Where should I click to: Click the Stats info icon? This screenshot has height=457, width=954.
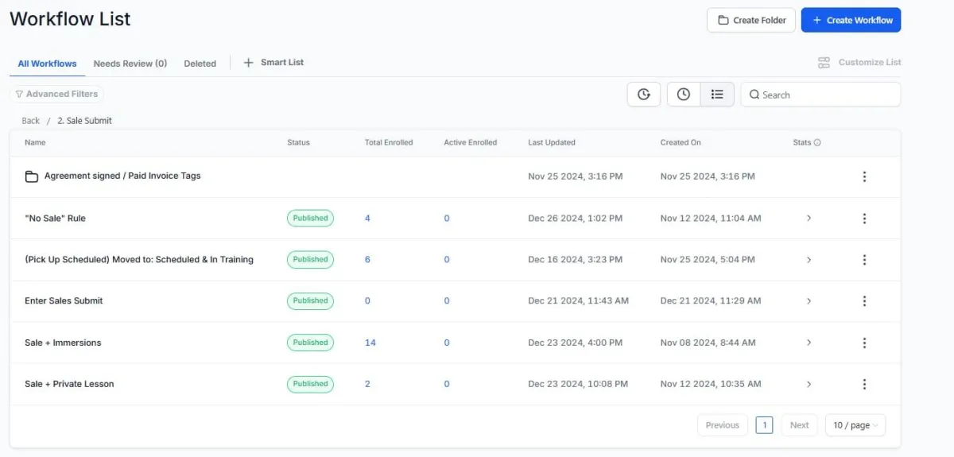pos(817,143)
